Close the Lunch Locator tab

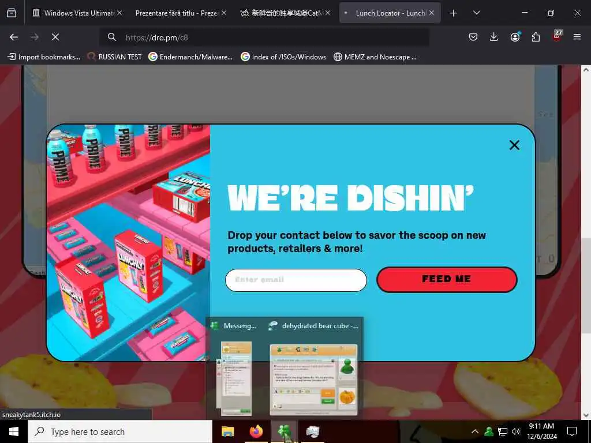point(432,13)
